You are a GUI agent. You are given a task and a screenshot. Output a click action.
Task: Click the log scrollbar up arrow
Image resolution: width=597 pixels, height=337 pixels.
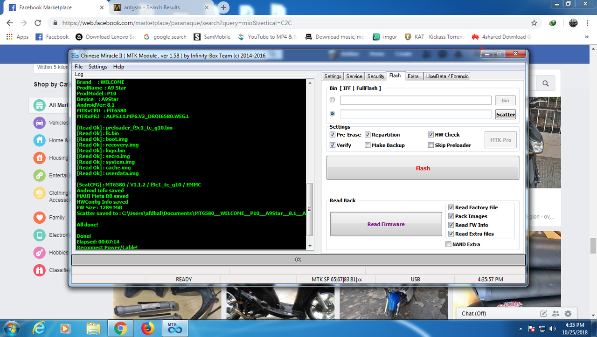pos(310,83)
